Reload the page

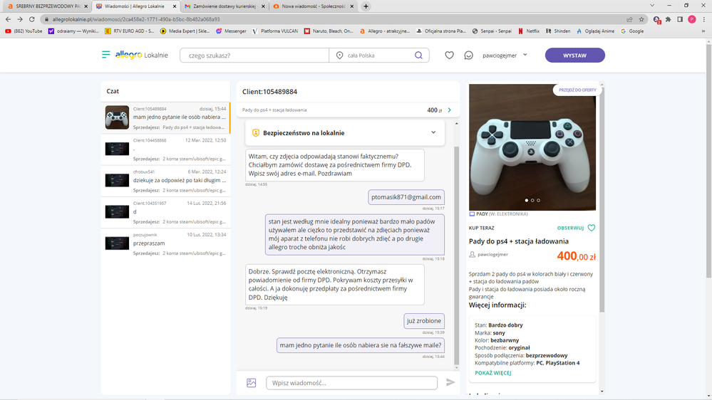point(32,19)
